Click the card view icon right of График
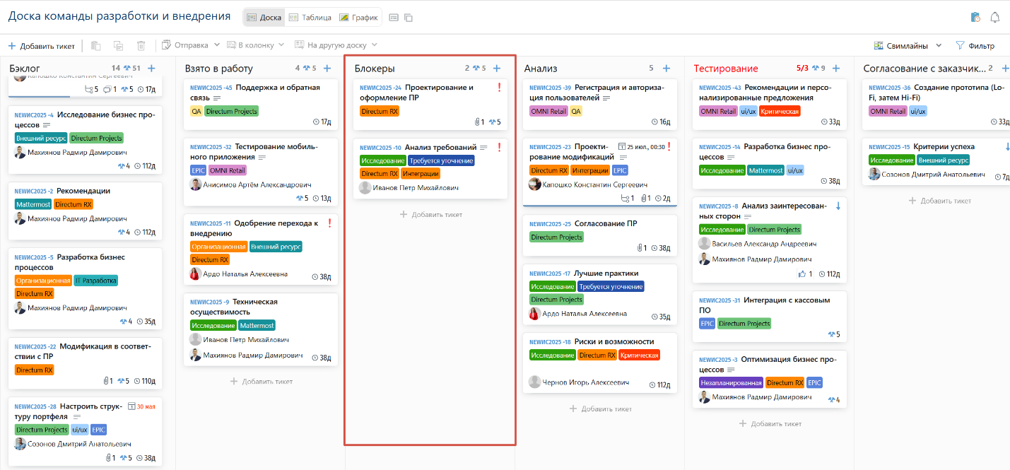The image size is (1010, 470). click(394, 18)
